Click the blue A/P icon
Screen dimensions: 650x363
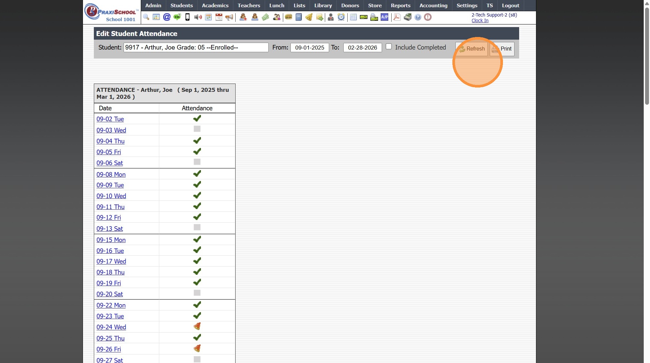[384, 17]
